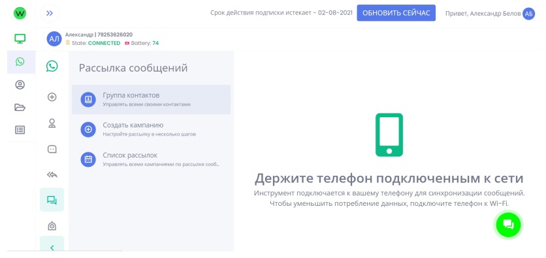Open the monitor dashboard icon in left rail

20,38
